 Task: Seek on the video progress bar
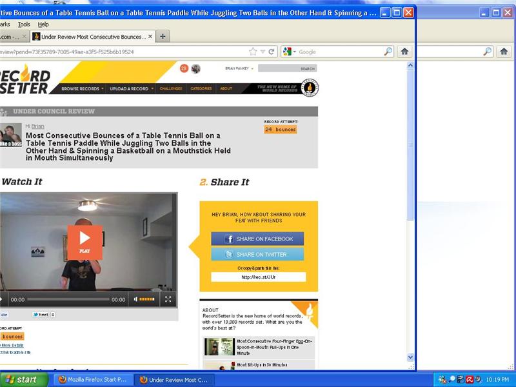click(68, 299)
